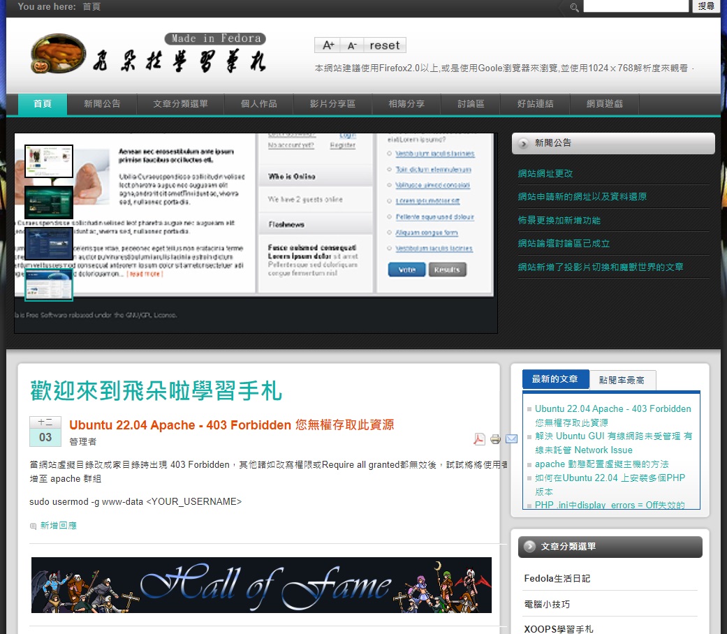Screen dimensions: 727x634
Task: Open 討論區 in the navigation bar
Action: 471,104
